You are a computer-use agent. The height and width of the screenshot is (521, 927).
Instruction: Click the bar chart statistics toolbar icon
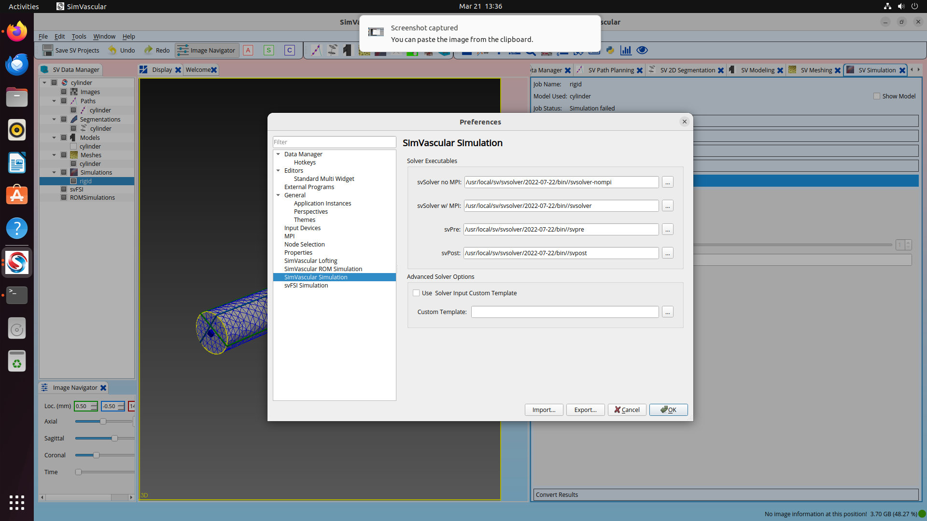[626, 50]
